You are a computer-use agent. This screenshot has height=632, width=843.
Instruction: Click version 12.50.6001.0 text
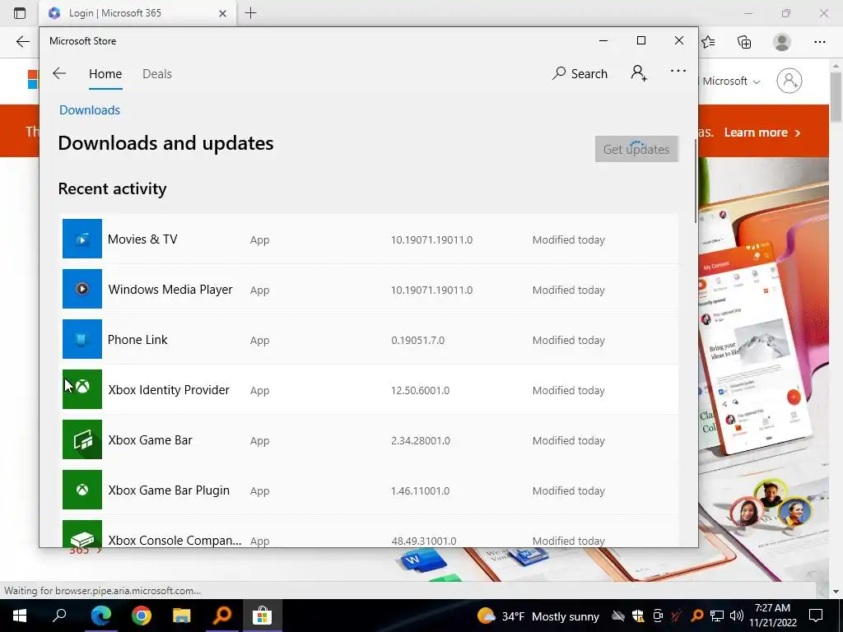[420, 390]
